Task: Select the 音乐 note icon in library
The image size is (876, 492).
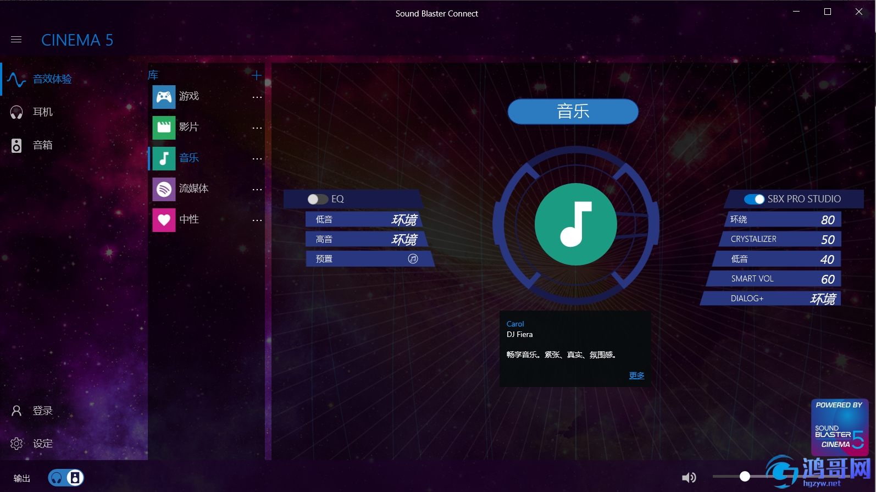Action: 164,158
